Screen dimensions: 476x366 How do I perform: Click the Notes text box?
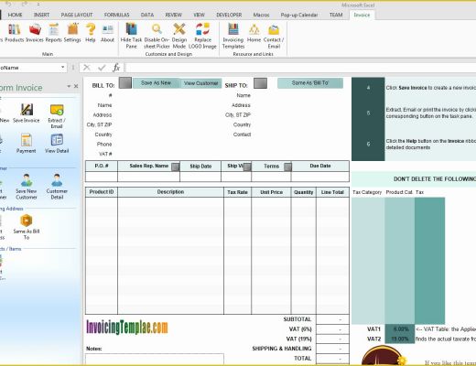(155, 359)
